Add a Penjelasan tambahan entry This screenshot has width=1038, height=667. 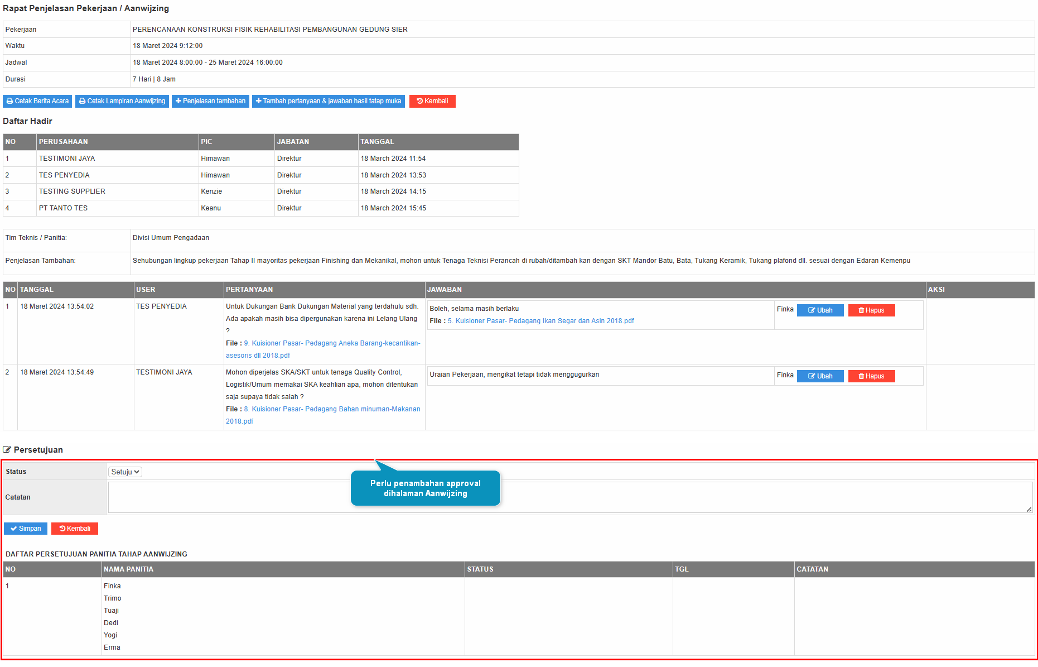pyautogui.click(x=210, y=101)
